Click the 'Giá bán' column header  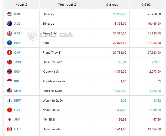pyautogui.click(x=147, y=5)
